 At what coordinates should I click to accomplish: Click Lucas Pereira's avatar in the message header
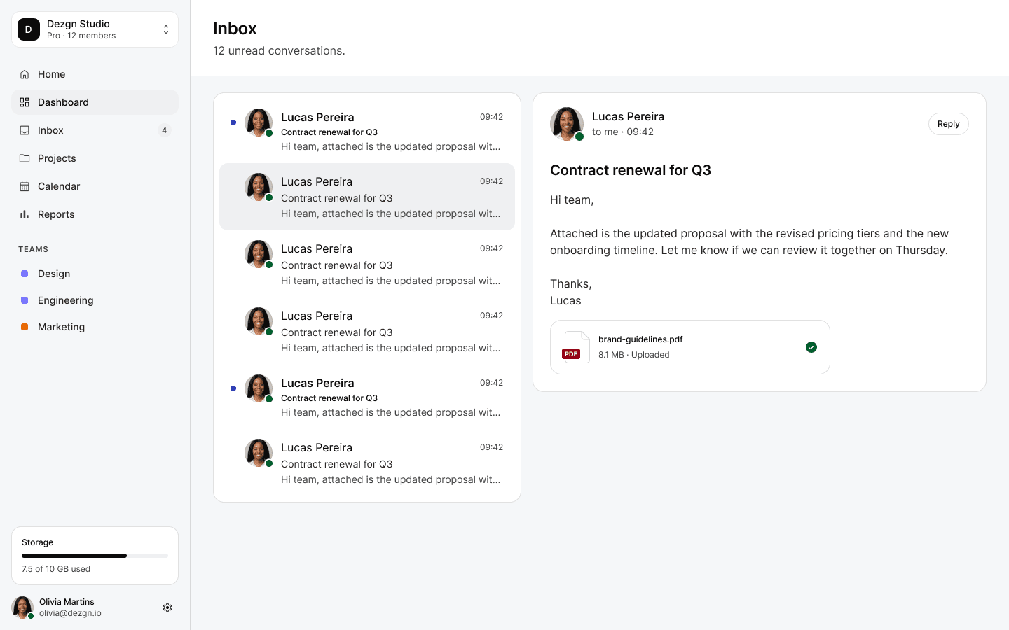coord(567,124)
